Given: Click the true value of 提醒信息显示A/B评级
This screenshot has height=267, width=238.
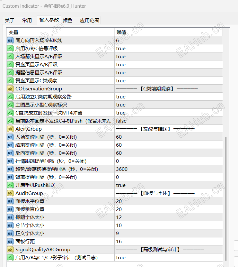Looking at the screenshot, I should tap(121, 73).
